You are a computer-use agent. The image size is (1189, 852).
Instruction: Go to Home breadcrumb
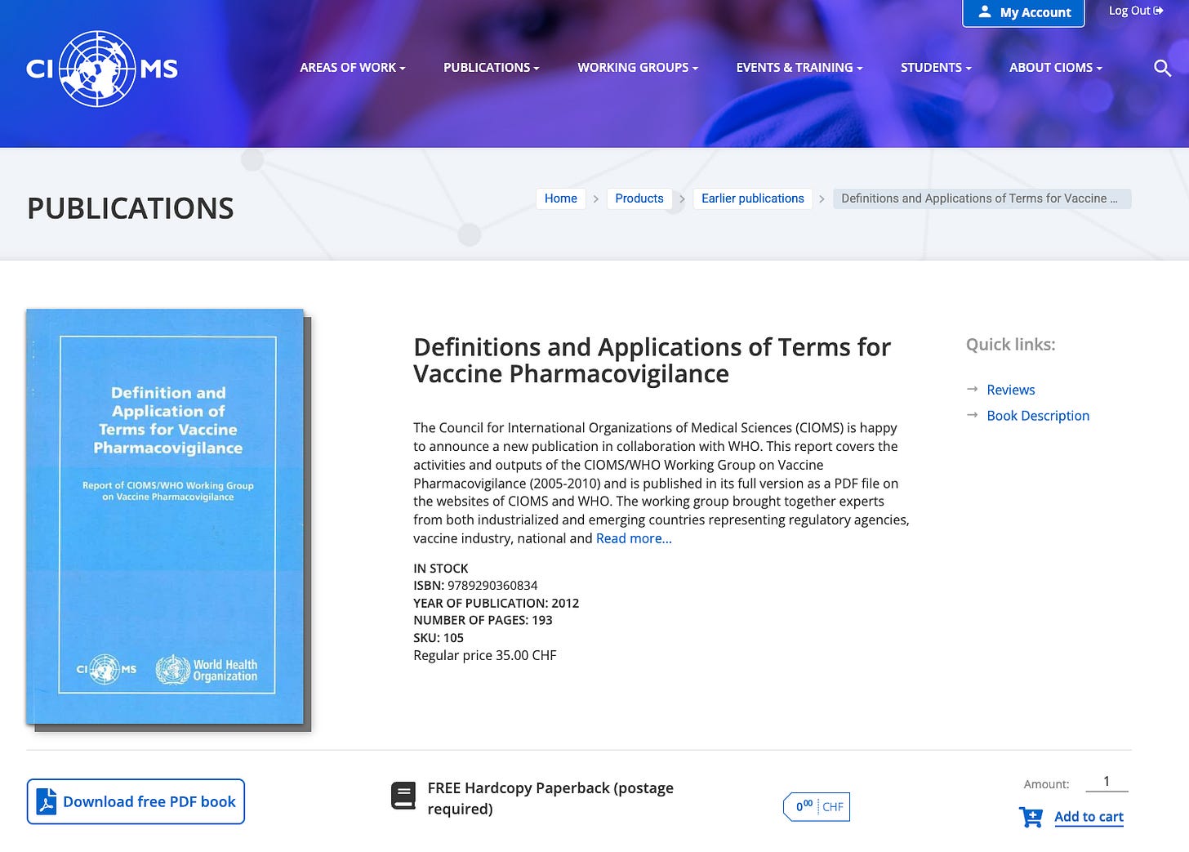561,199
